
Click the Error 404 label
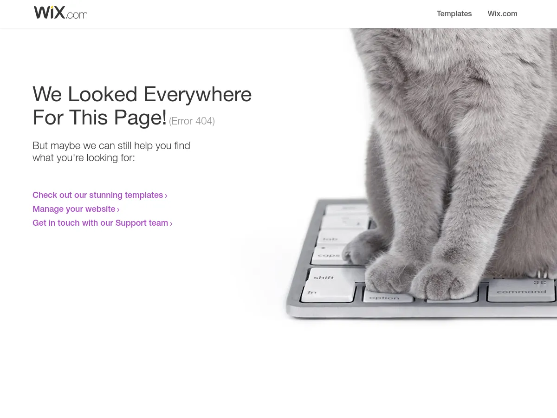coord(192,121)
